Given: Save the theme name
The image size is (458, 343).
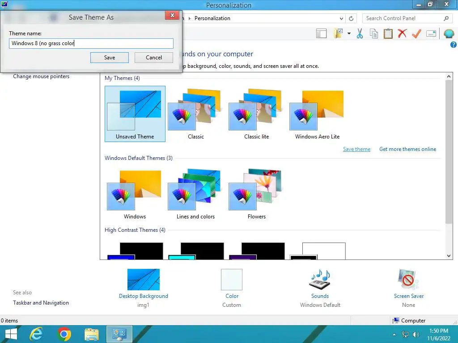Looking at the screenshot, I should (x=110, y=58).
